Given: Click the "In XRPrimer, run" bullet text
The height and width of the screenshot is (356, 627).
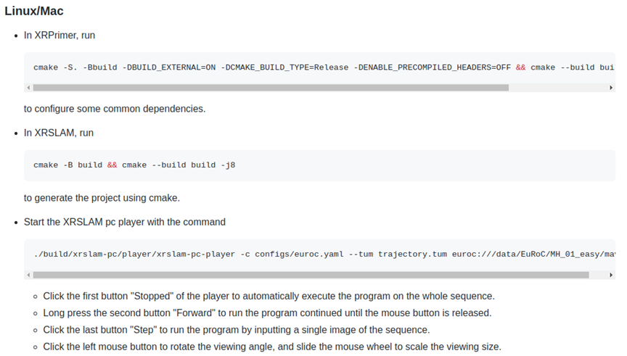Looking at the screenshot, I should click(x=60, y=35).
